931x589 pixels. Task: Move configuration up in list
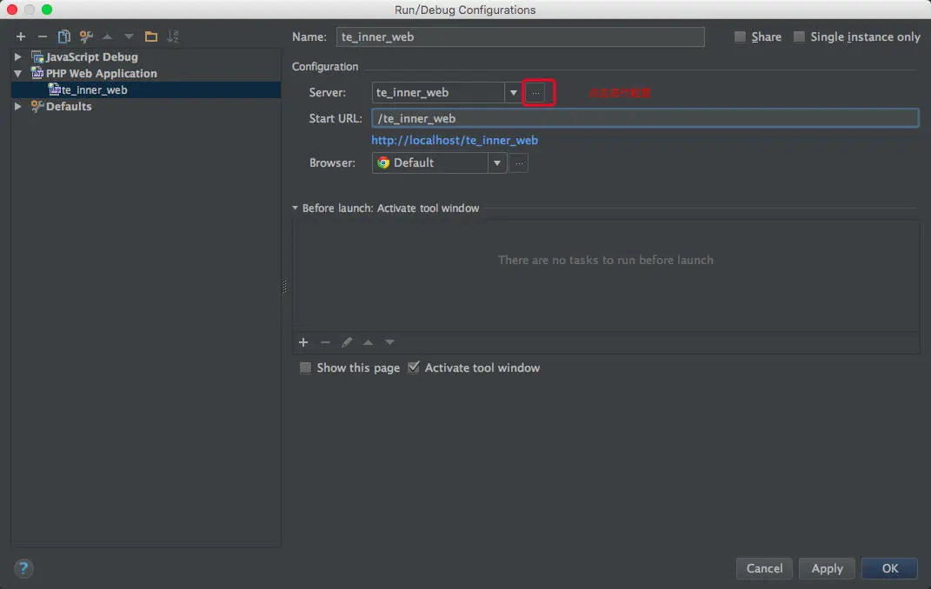click(108, 36)
